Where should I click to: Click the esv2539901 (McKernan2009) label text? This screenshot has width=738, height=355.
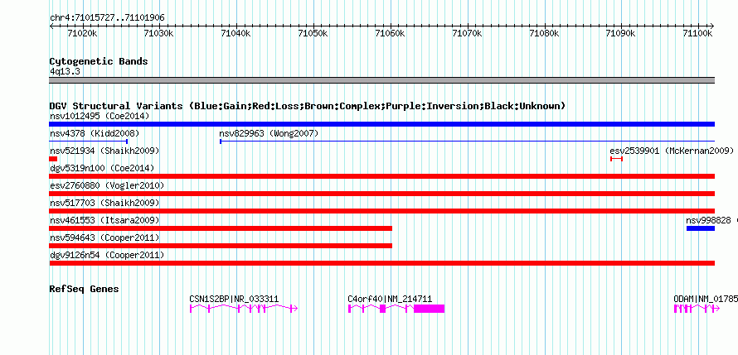tap(672, 151)
